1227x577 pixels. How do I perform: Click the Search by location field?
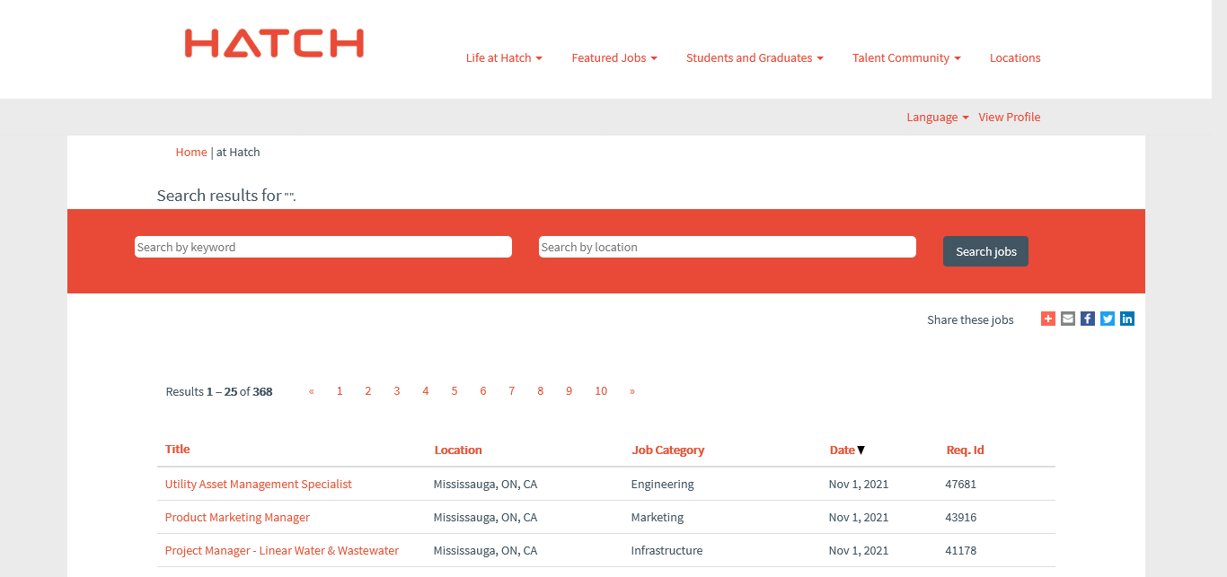tap(728, 247)
